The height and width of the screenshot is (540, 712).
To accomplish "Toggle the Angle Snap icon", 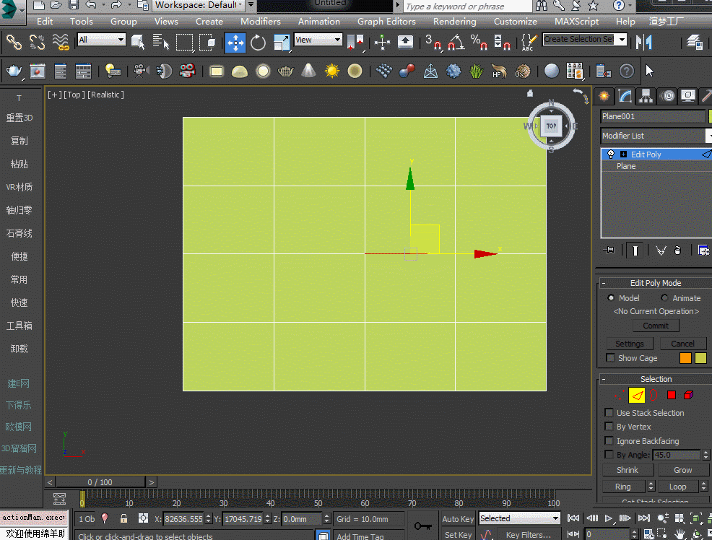I will click(456, 42).
